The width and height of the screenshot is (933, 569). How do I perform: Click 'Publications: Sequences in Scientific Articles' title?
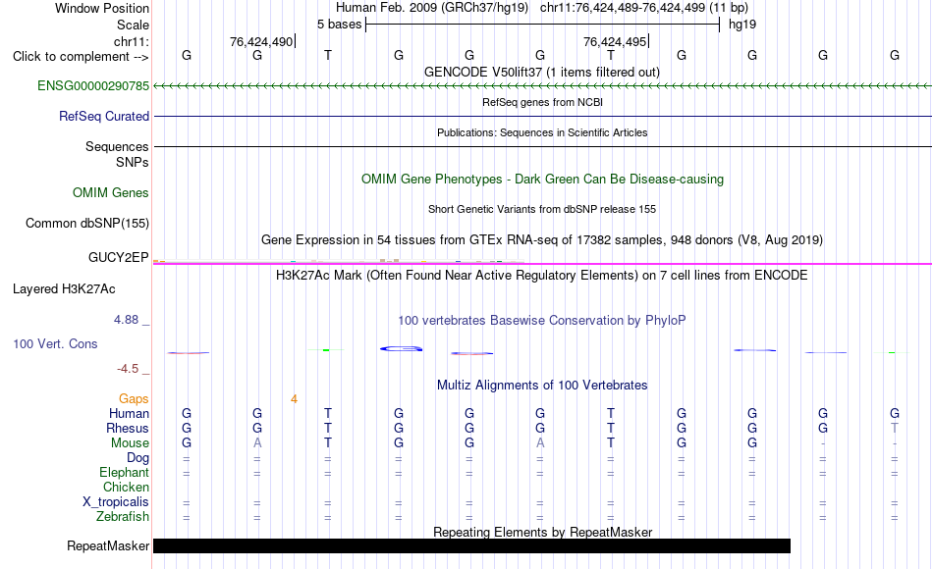tap(542, 132)
